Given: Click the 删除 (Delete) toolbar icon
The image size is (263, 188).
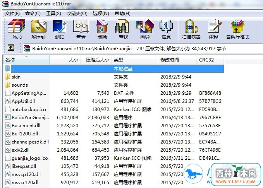Looking at the screenshot, I should point(102,26).
